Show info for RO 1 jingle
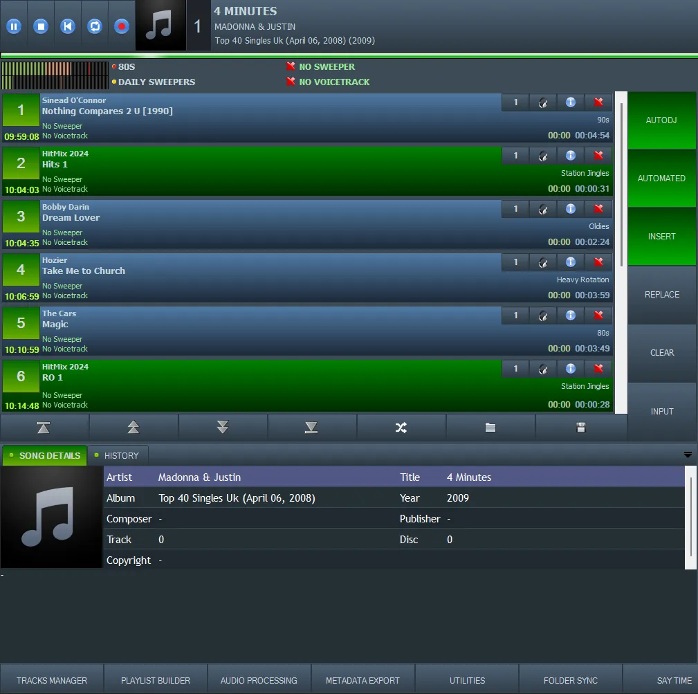The width and height of the screenshot is (698, 694). point(571,369)
